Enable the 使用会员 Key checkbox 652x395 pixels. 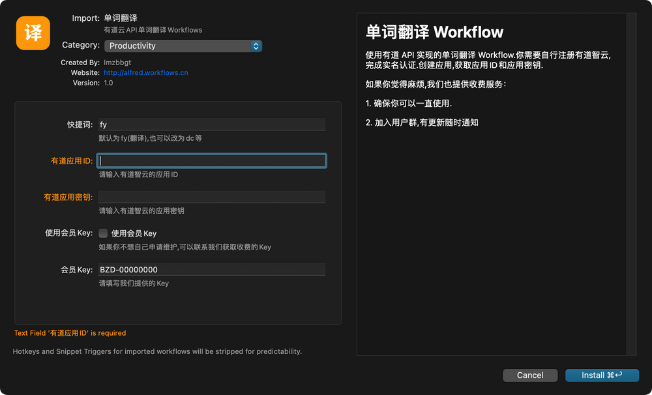pos(103,233)
